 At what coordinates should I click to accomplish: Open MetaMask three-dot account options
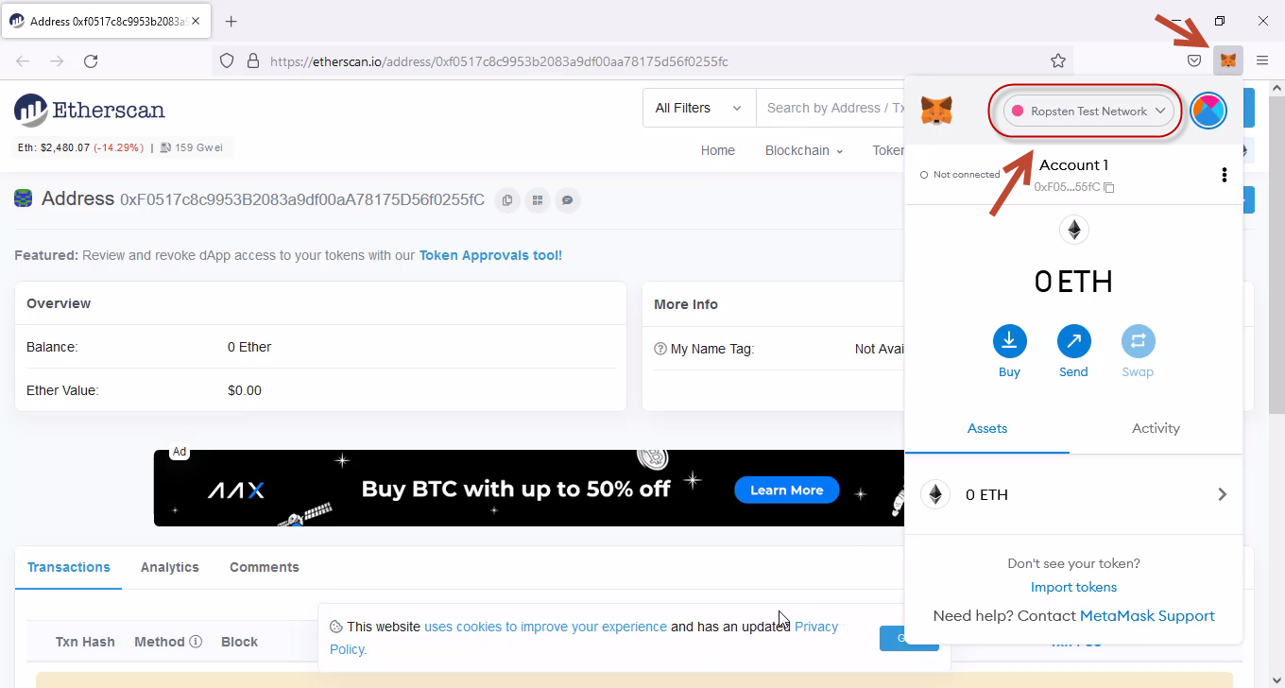pyautogui.click(x=1224, y=175)
